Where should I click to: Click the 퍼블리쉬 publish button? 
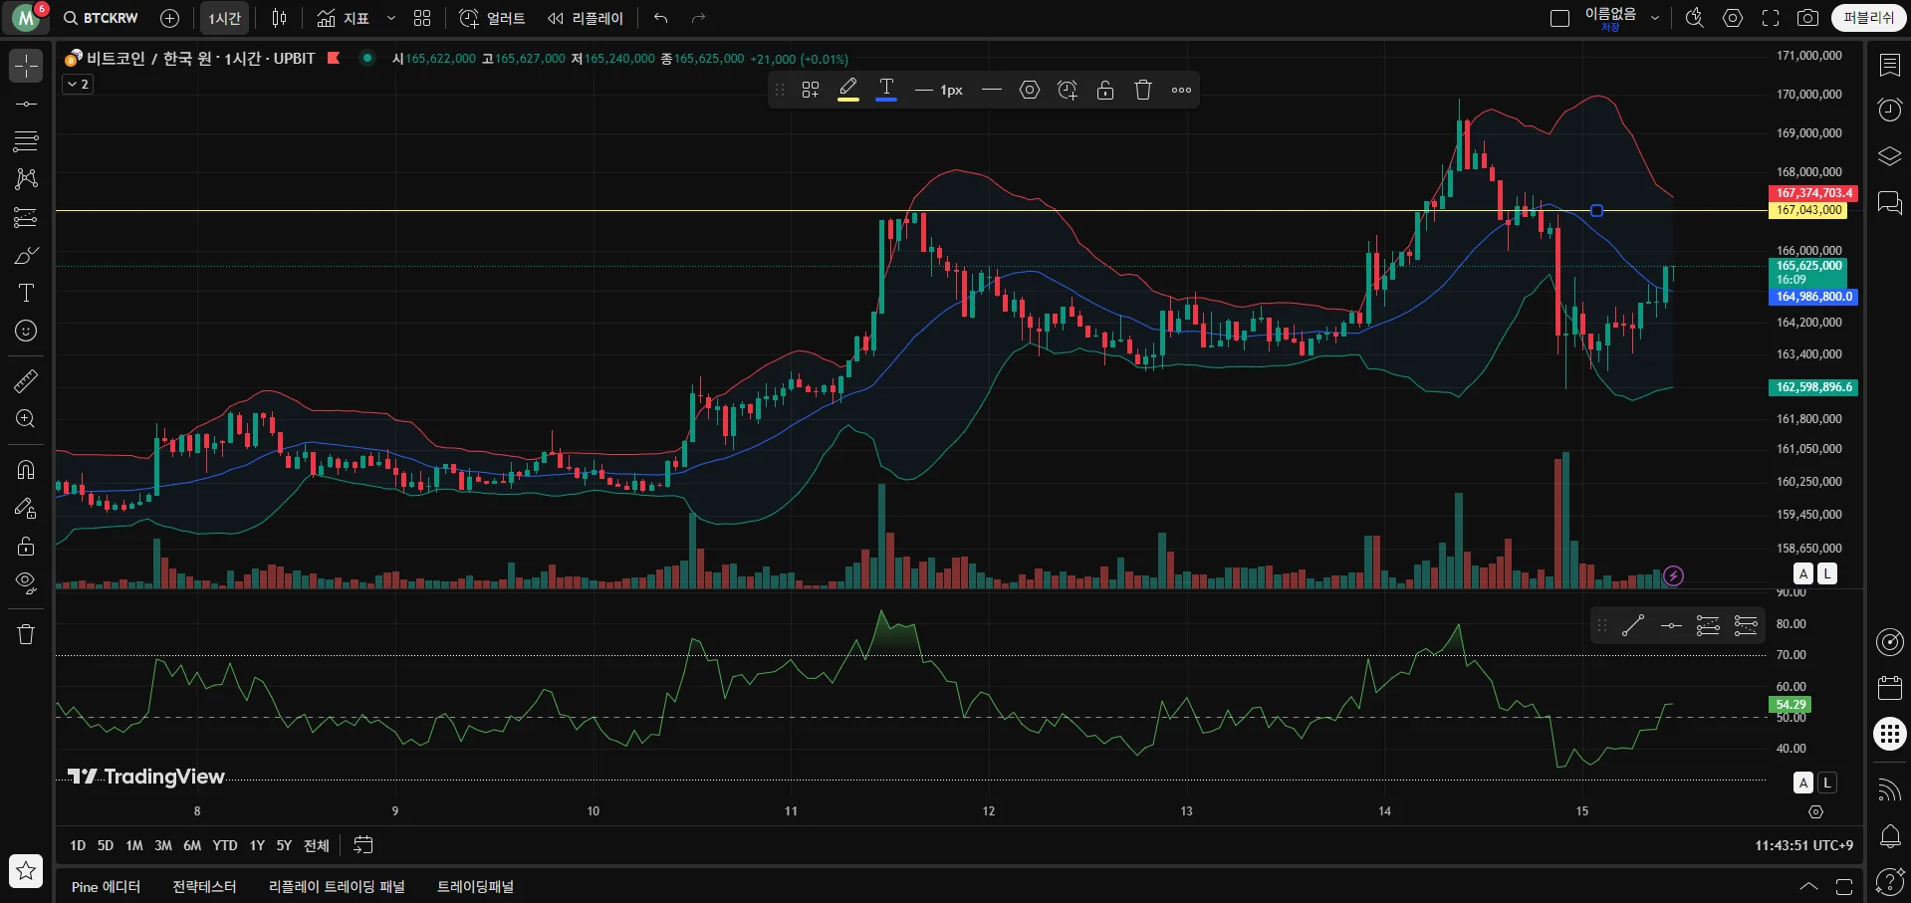tap(1868, 18)
